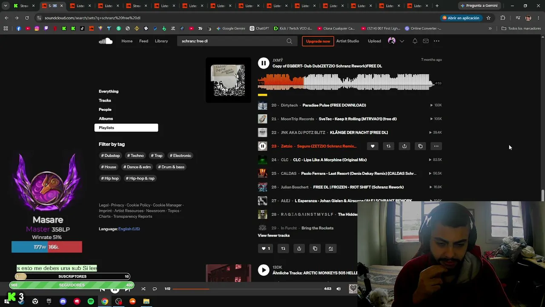Repost the Seguro Zetzio track
Screen dimensions: 545x307
click(x=388, y=146)
